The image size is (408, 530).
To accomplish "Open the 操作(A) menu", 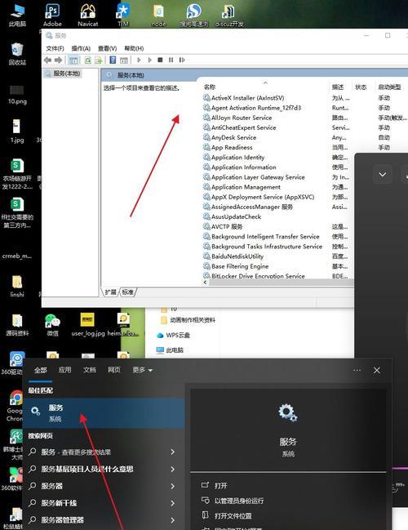I will [81, 48].
